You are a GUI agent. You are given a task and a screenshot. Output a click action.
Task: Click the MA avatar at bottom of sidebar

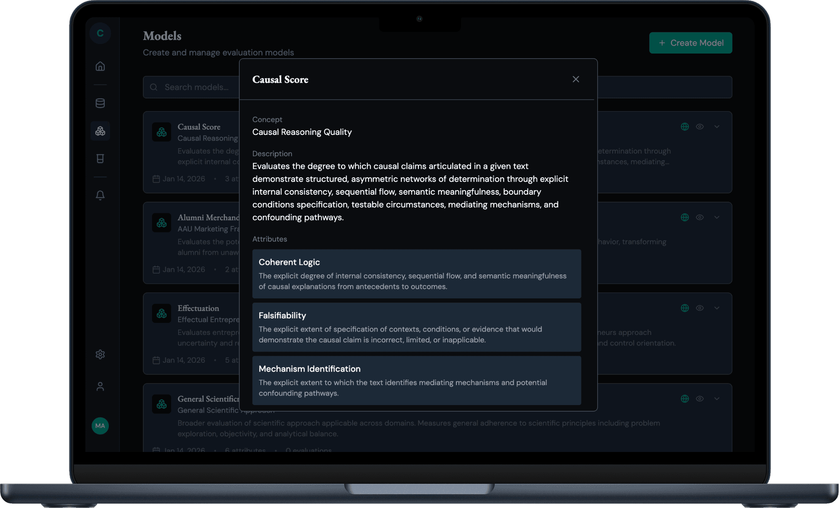[100, 426]
